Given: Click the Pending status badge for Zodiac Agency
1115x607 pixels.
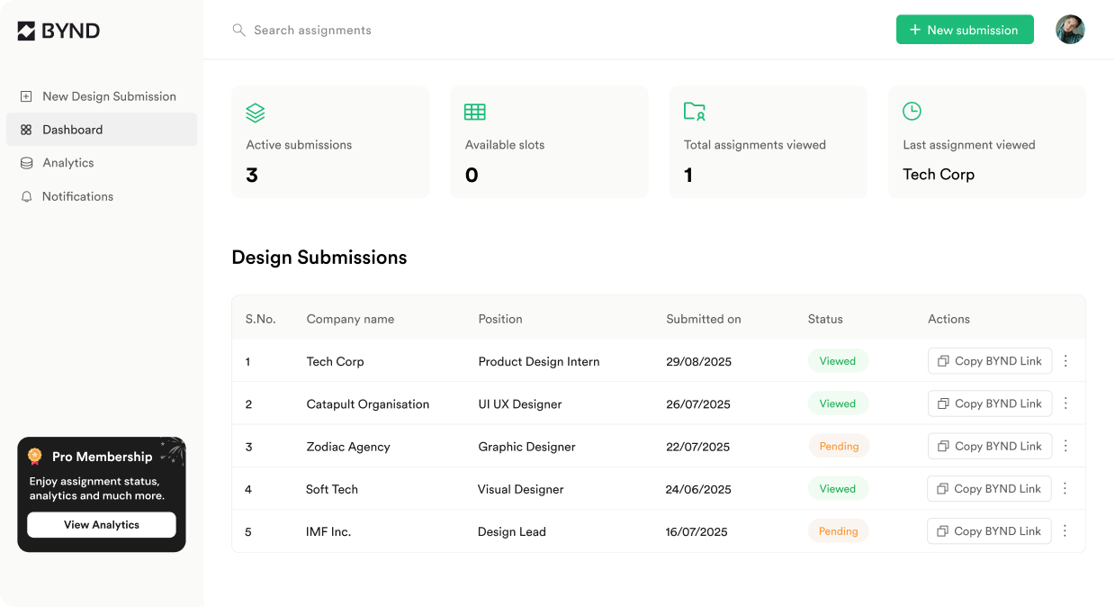Looking at the screenshot, I should tap(839, 446).
